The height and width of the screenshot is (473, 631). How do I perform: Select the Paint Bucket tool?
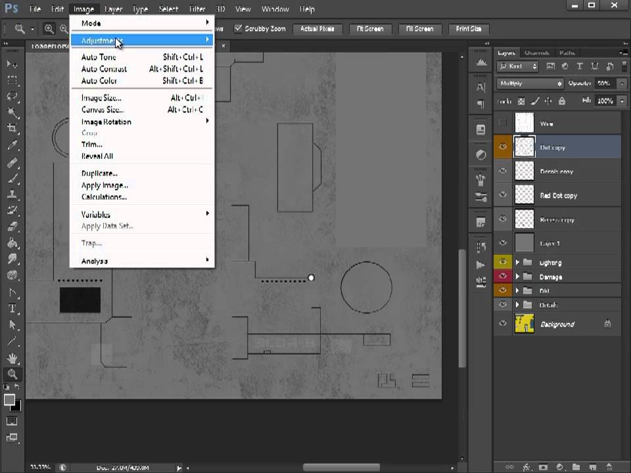pos(12,242)
